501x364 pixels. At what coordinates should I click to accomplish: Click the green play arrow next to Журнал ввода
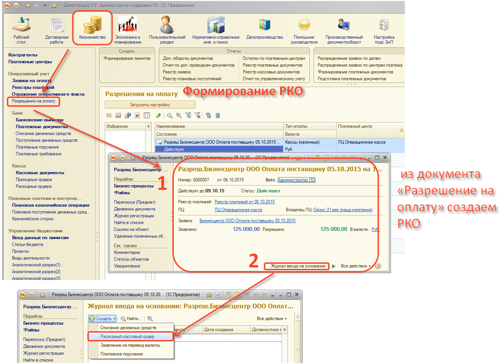tap(334, 266)
